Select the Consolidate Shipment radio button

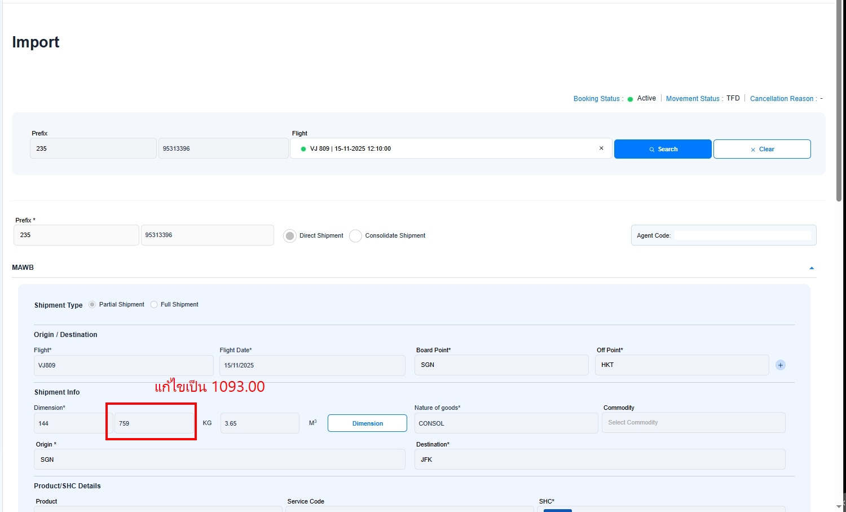point(355,236)
